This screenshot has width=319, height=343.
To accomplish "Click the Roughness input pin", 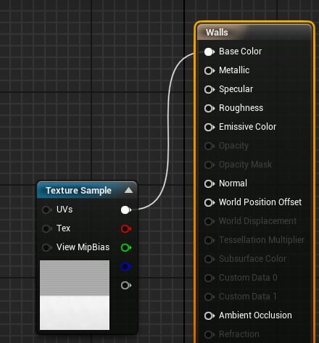I will [x=210, y=108].
